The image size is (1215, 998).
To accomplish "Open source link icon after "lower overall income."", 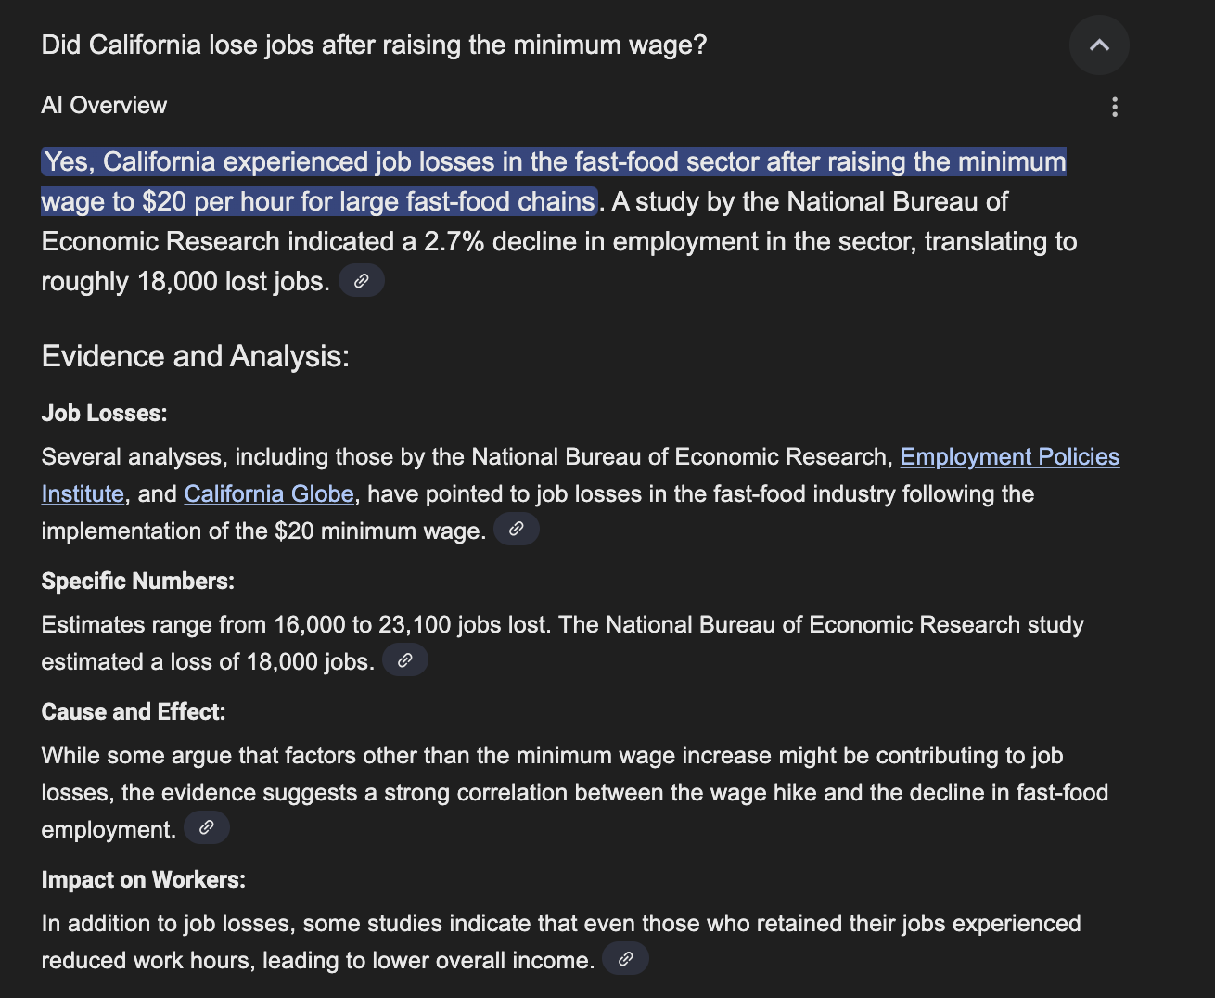I will (626, 958).
